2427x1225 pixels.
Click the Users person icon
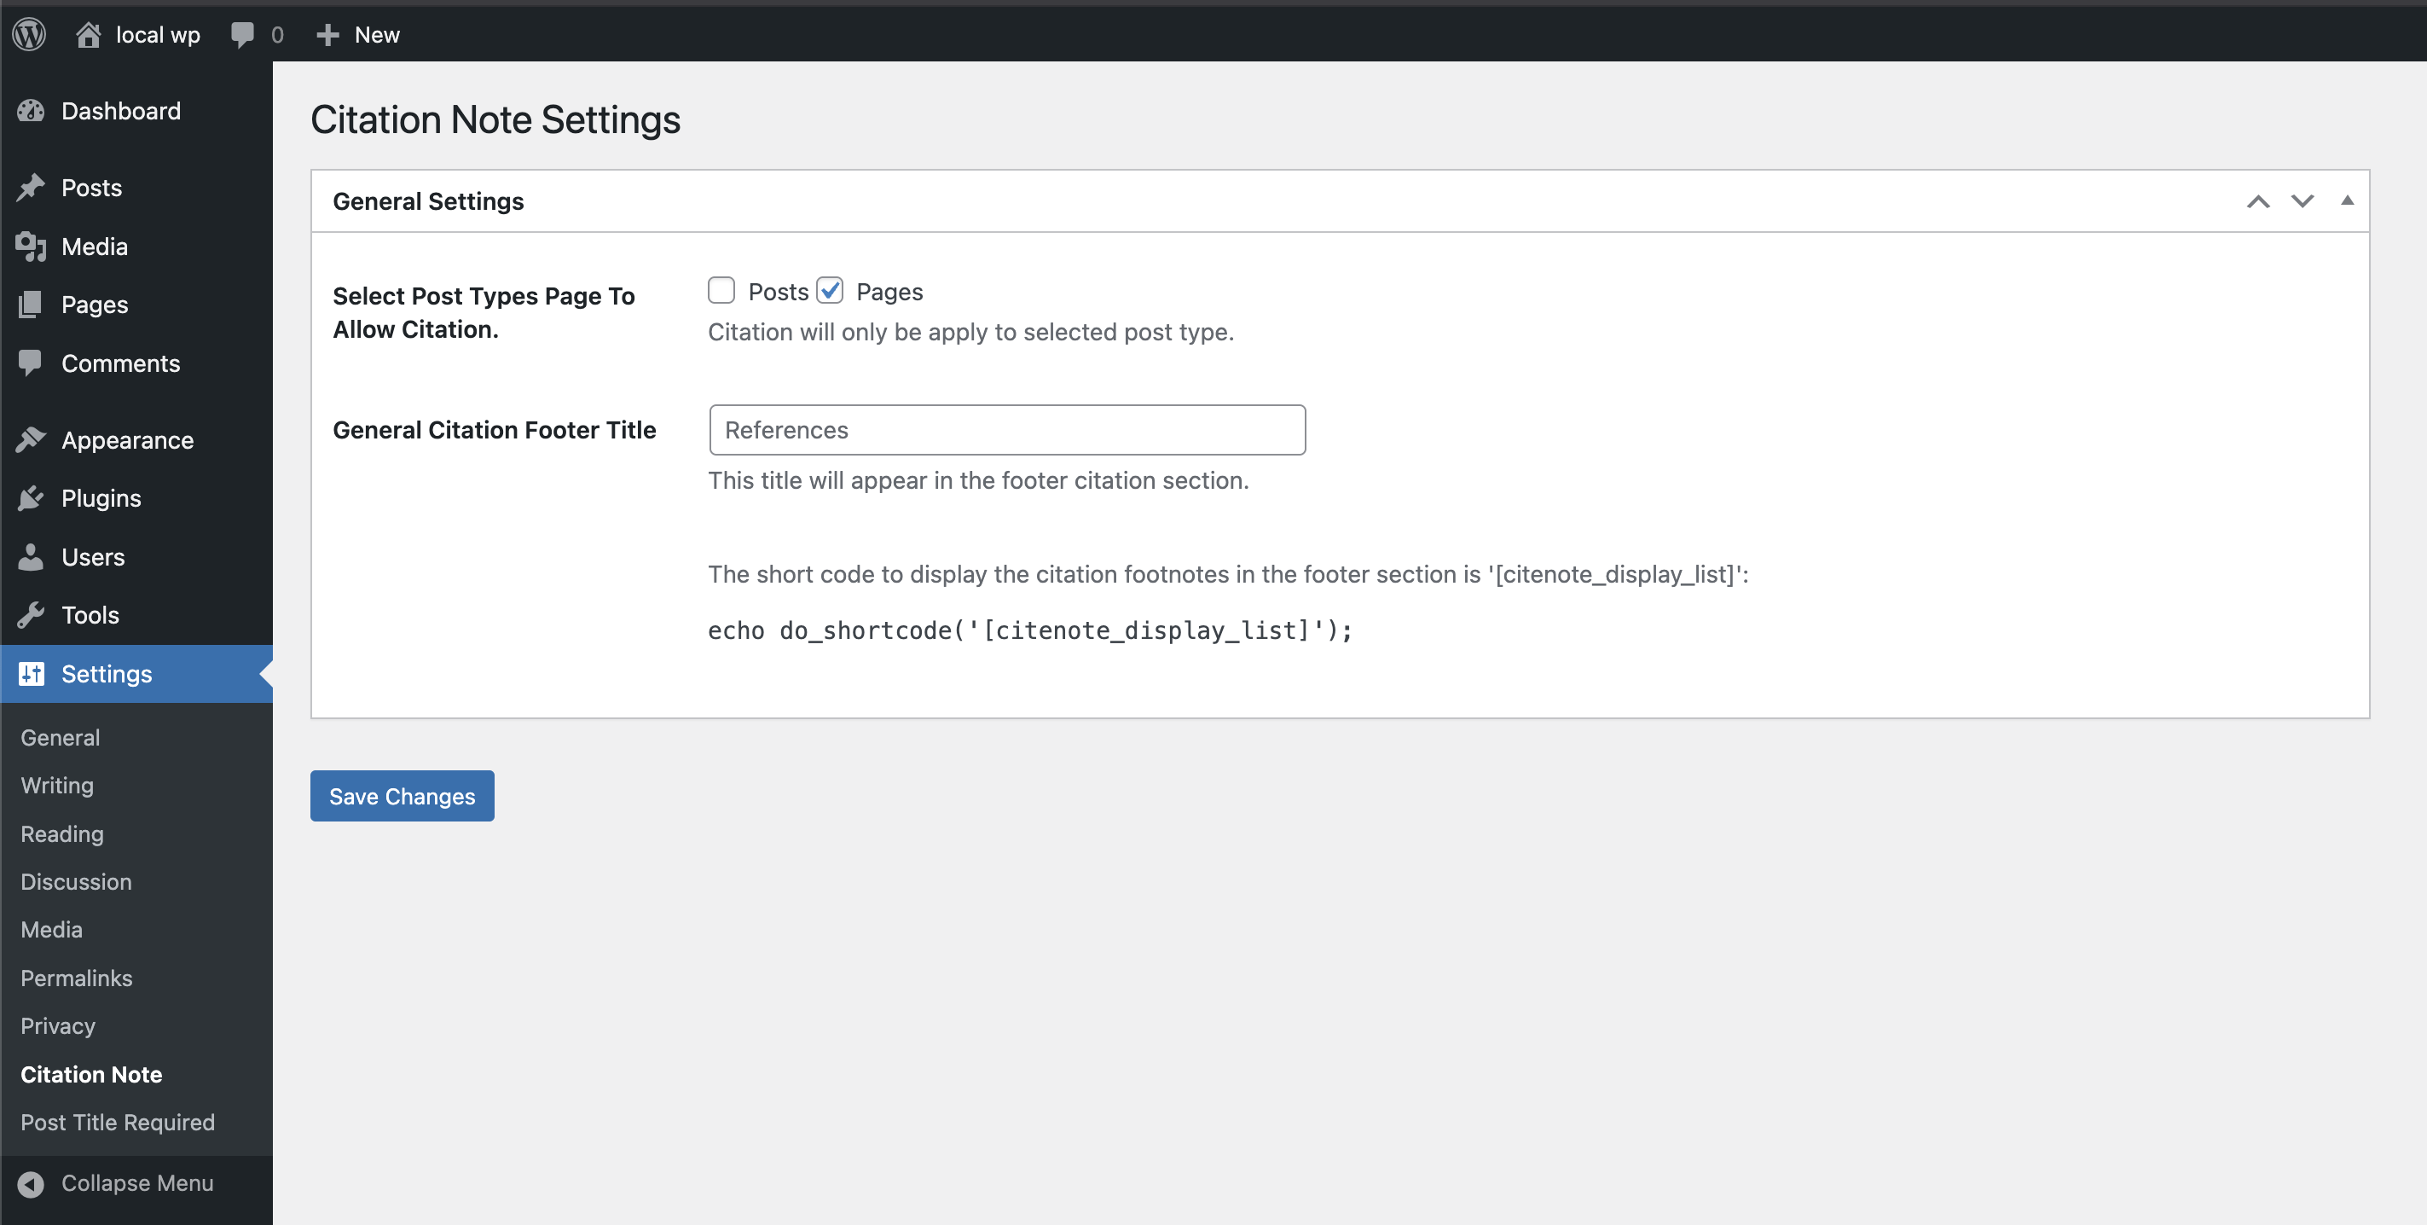tap(31, 557)
